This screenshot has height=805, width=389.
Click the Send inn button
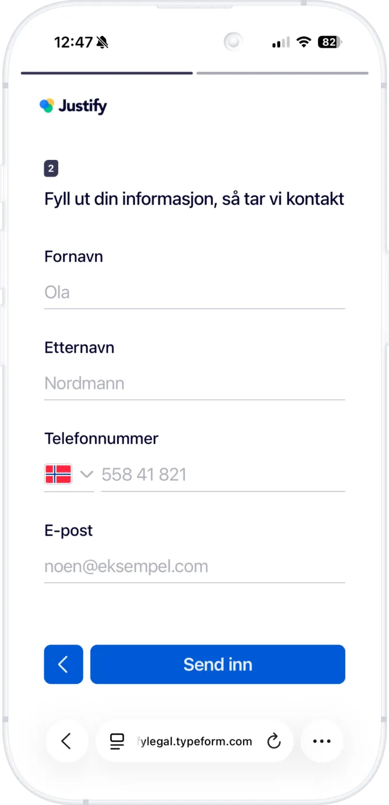(218, 664)
